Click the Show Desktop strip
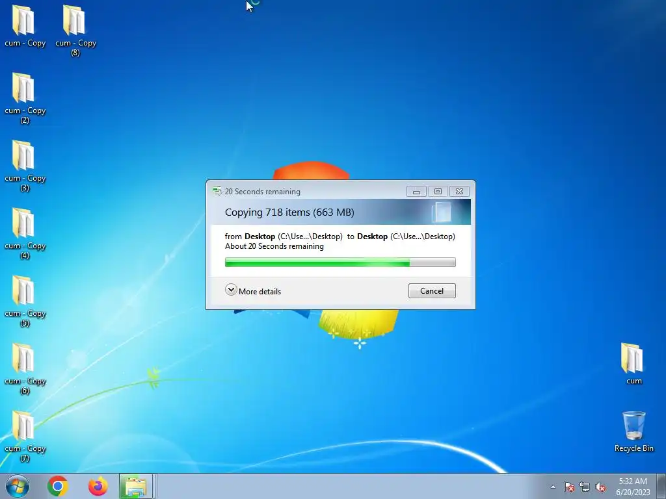The width and height of the screenshot is (666, 499). tap(661, 486)
